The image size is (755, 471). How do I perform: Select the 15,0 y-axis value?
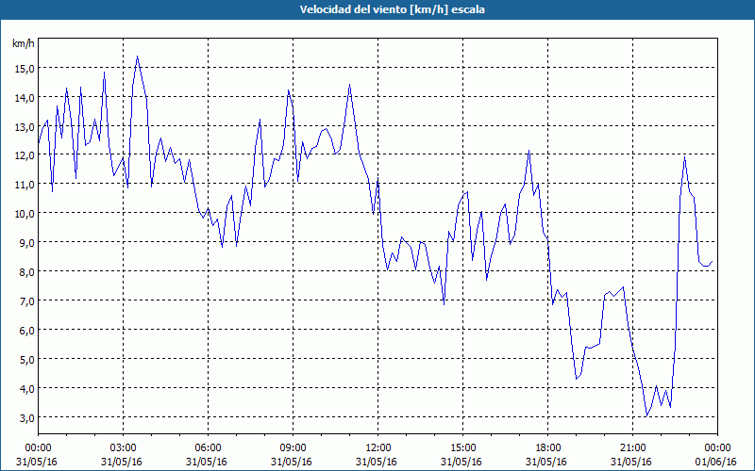[25, 69]
